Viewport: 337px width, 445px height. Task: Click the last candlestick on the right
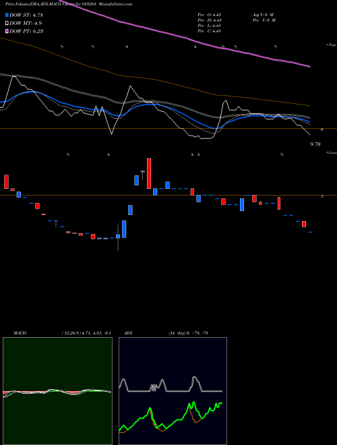310,232
